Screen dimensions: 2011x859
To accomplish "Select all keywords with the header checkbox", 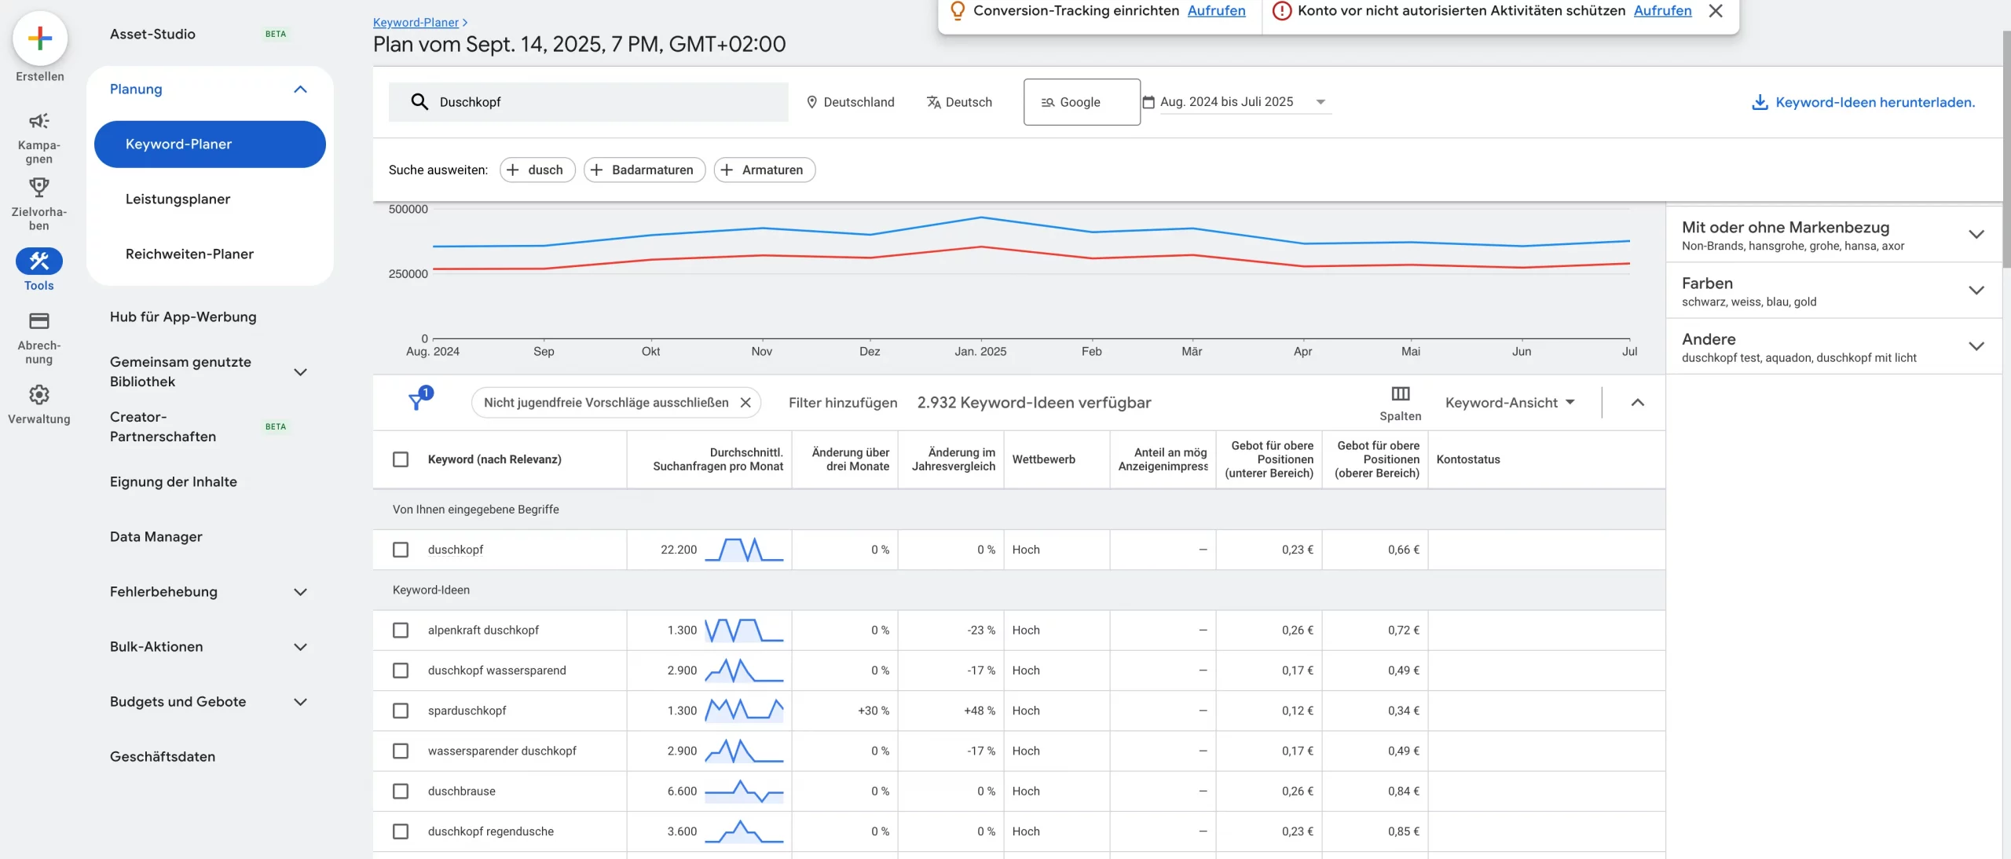I will (401, 460).
